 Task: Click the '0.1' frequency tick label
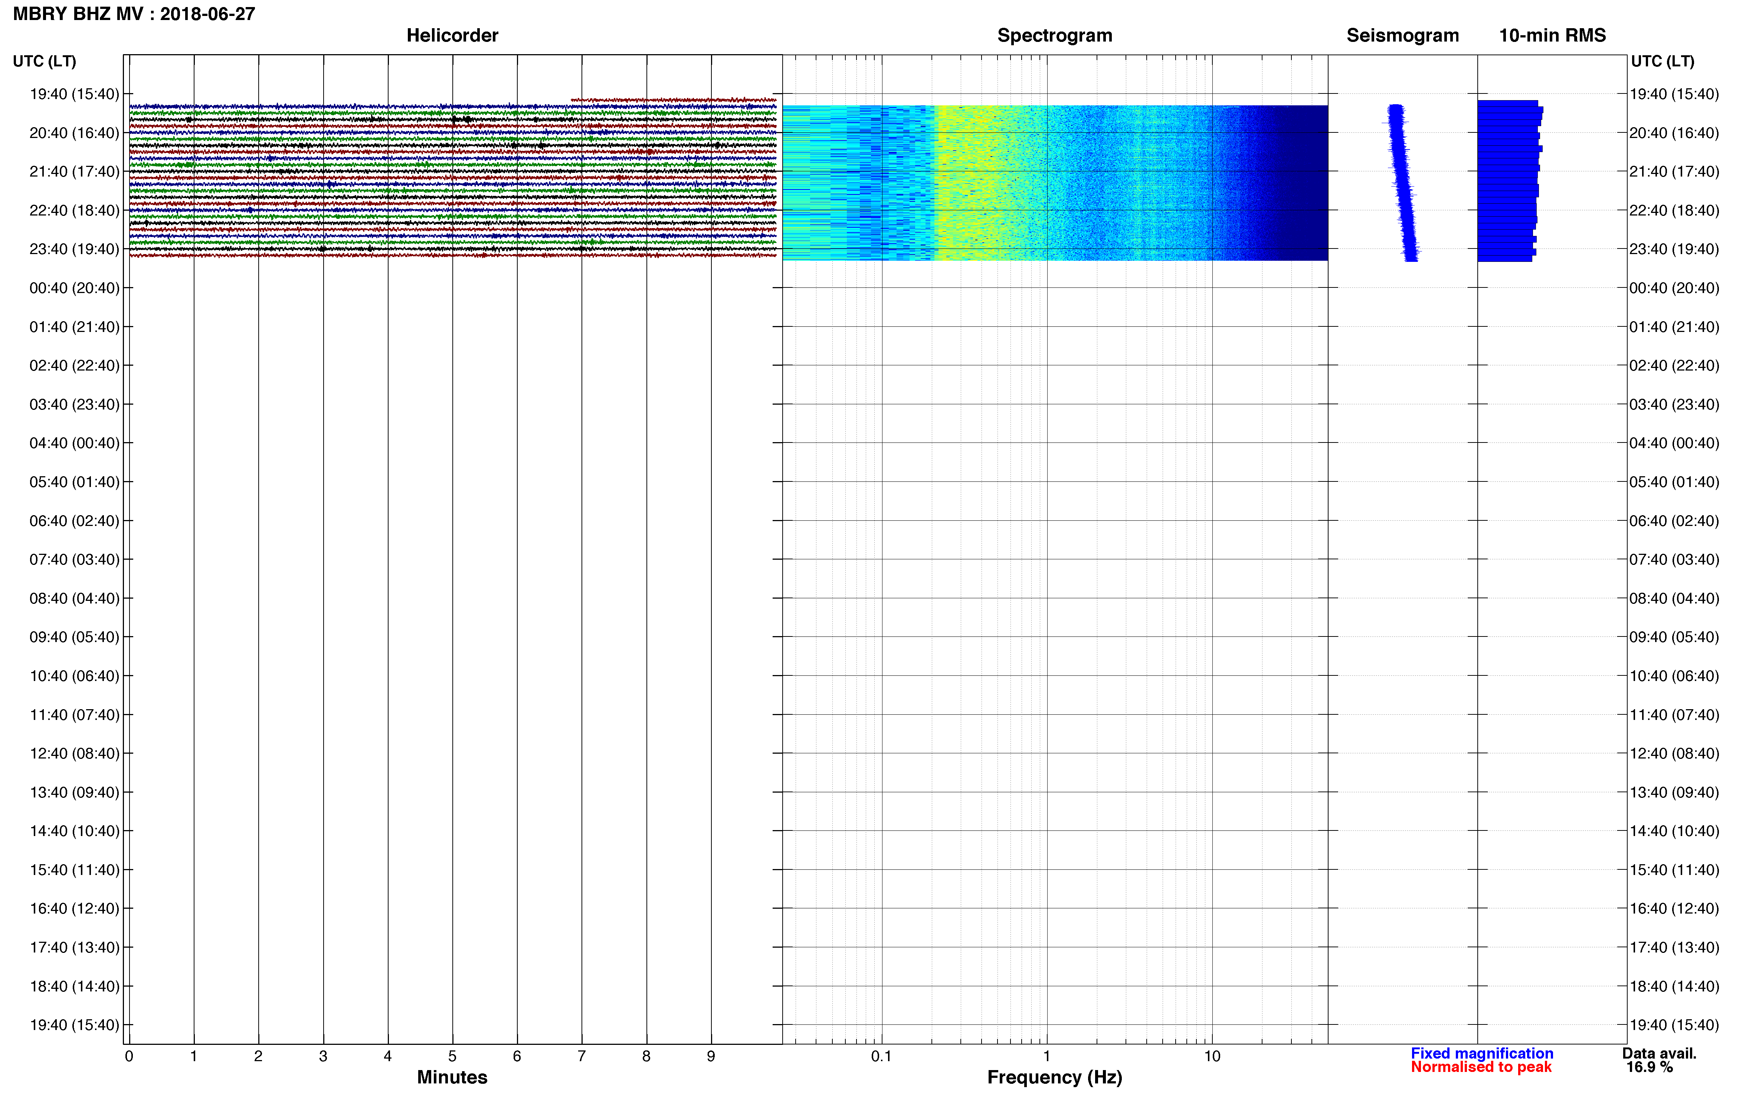click(881, 1056)
